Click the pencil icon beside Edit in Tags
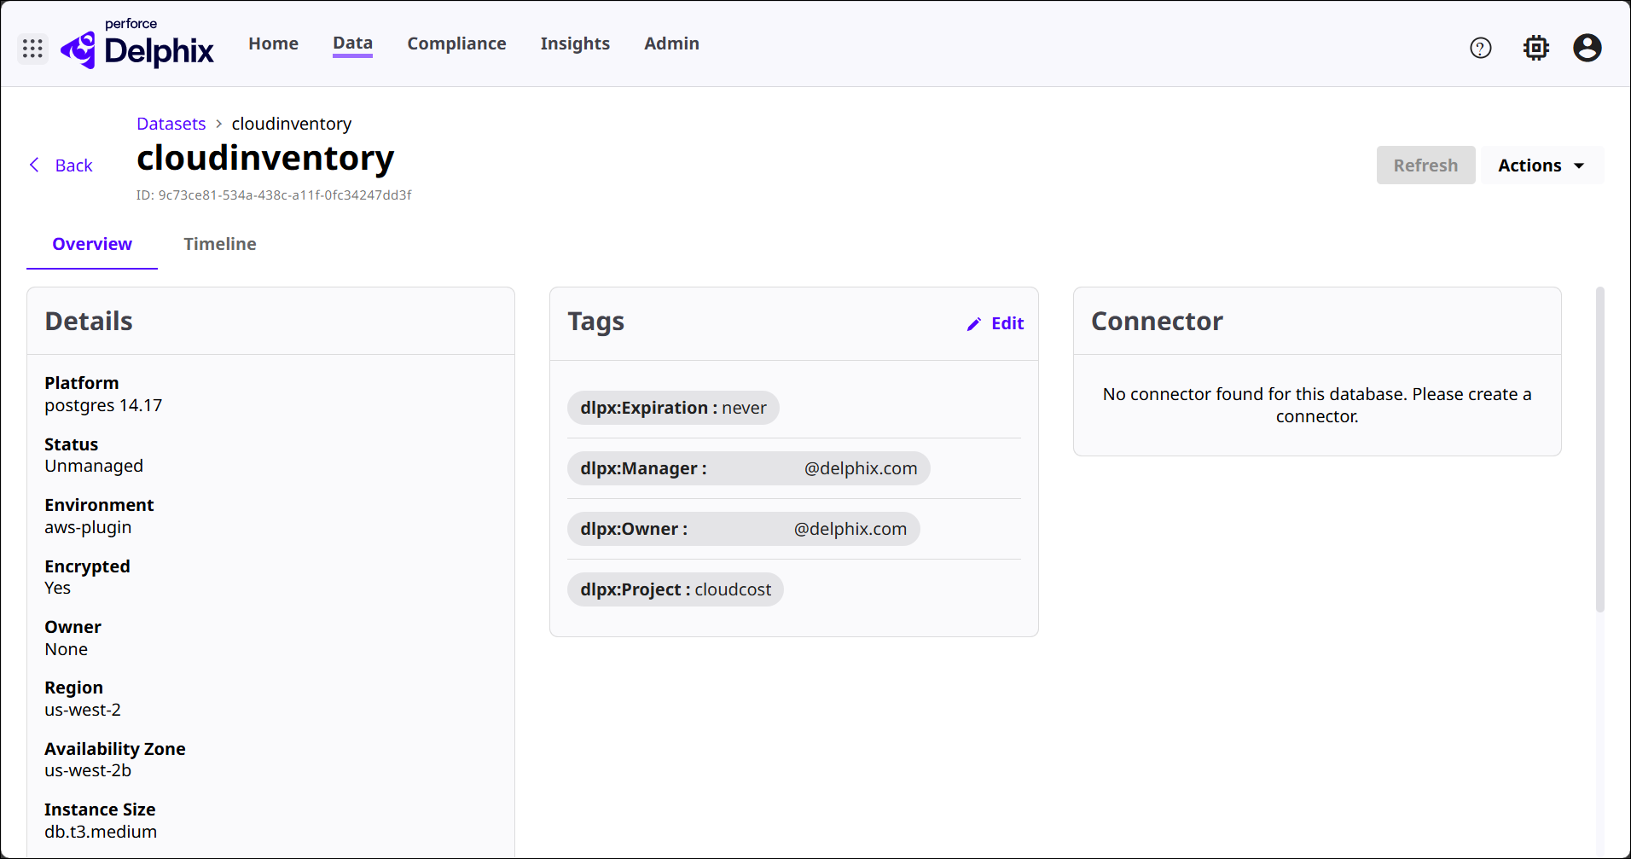Screen dimensions: 1631x859 (x=973, y=324)
